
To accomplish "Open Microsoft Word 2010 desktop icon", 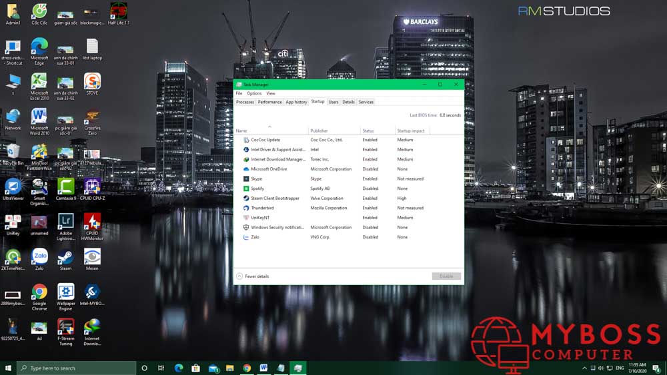I will click(x=39, y=122).
